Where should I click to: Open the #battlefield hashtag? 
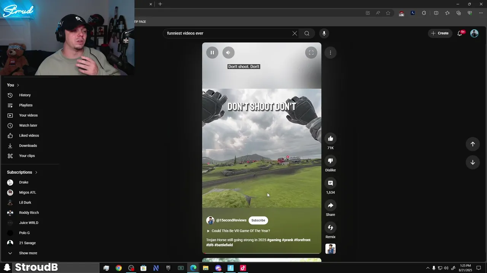(x=224, y=245)
